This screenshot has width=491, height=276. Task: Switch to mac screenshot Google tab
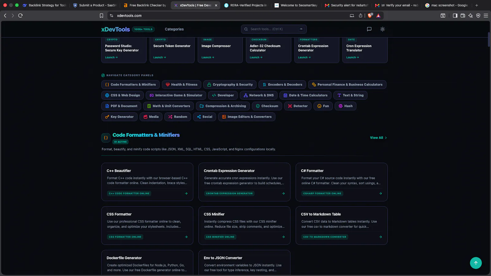[x=447, y=5]
